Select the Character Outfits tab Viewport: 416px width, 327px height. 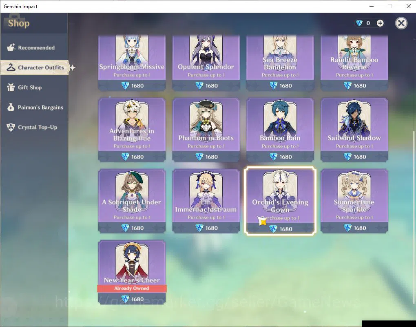35,67
